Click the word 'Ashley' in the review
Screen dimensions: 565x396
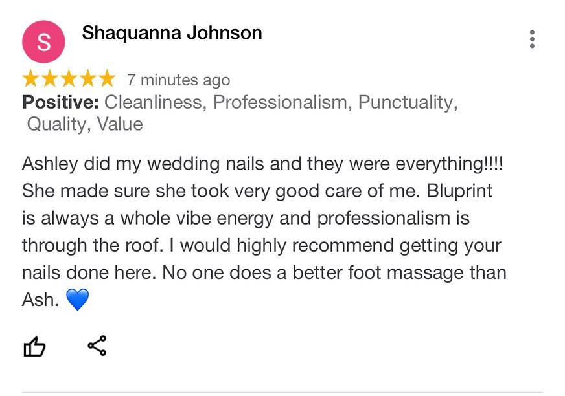[x=49, y=164]
